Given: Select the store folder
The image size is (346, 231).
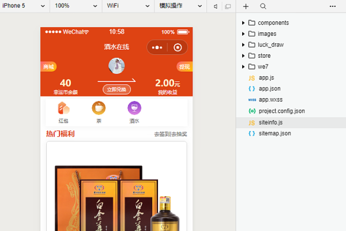Looking at the screenshot, I should click(264, 56).
